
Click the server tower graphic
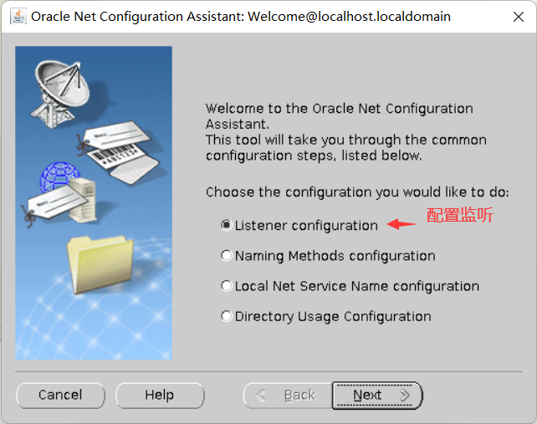[82, 199]
